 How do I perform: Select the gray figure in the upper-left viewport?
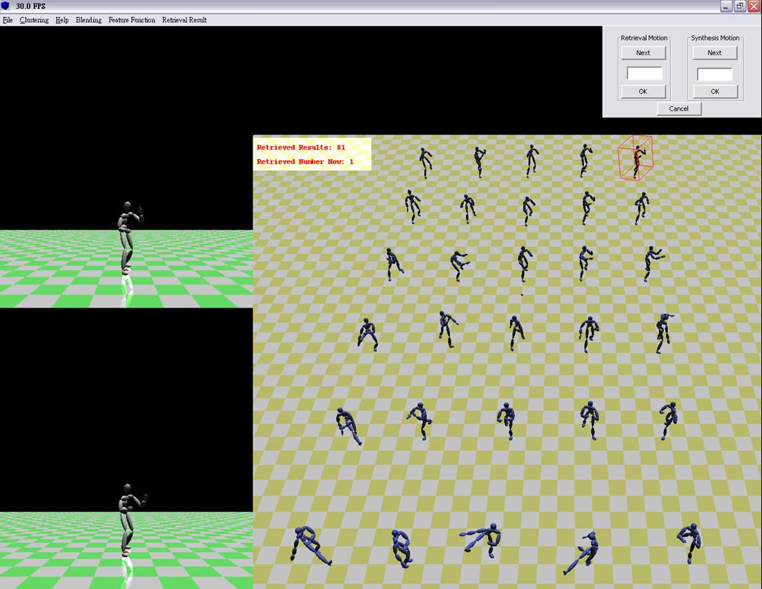coord(126,238)
